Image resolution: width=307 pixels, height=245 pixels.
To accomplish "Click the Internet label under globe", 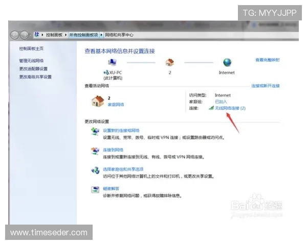I will pyautogui.click(x=227, y=72).
